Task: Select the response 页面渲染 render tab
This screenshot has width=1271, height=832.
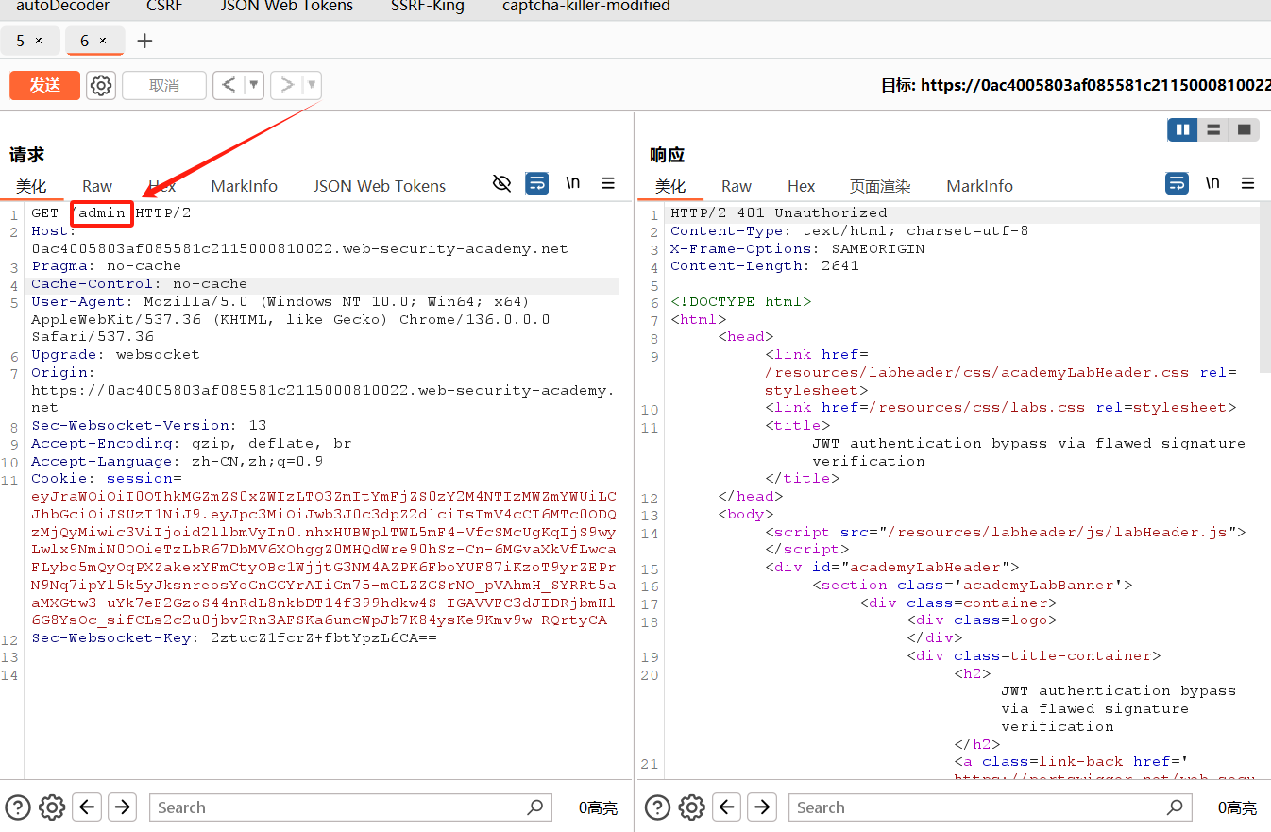Action: coord(880,186)
